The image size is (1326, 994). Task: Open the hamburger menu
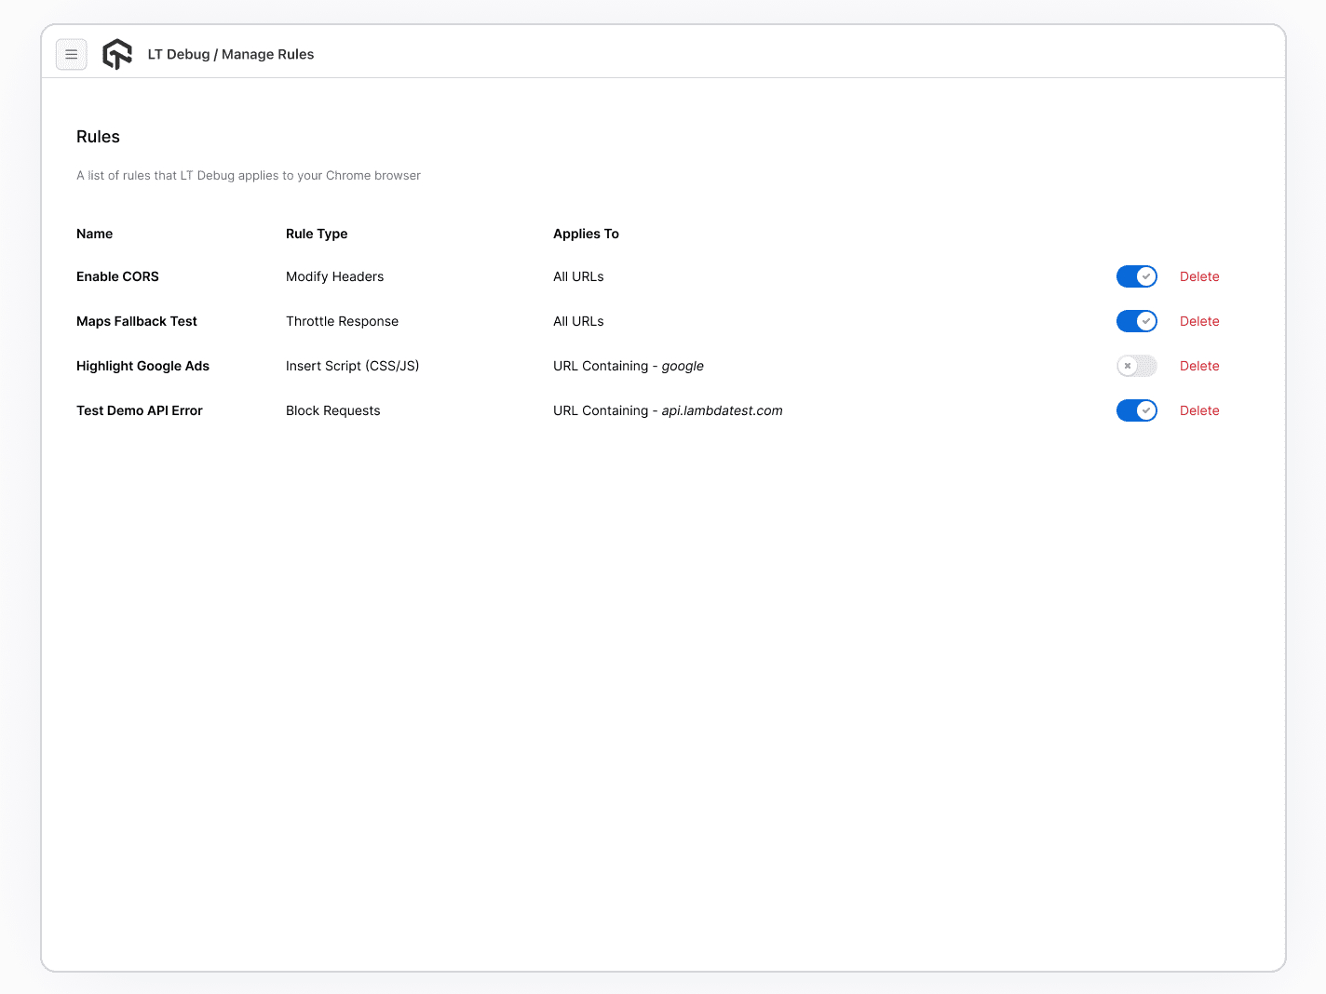click(x=72, y=55)
